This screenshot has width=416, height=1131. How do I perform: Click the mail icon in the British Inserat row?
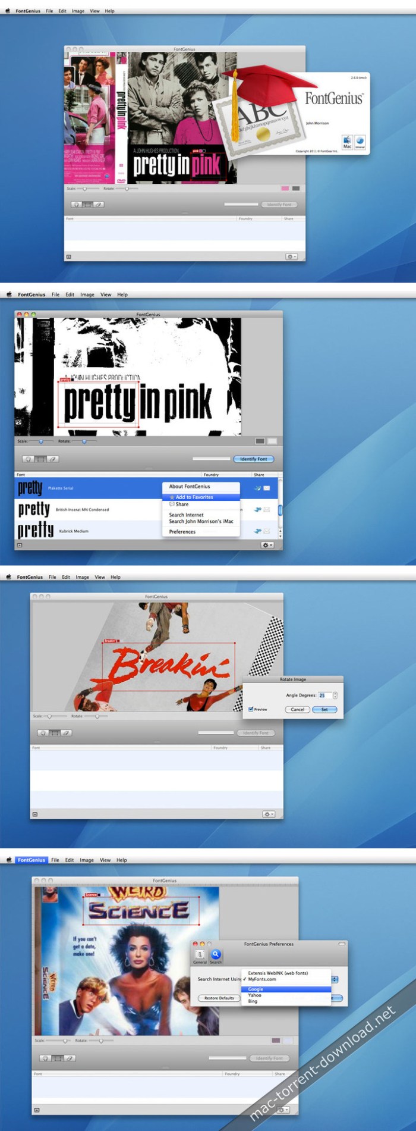click(x=267, y=509)
